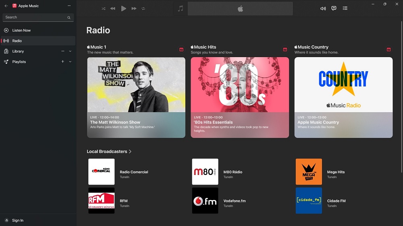Screen dimensions: 403x226
Task: Select Cidade FM station name
Action: click(x=337, y=201)
